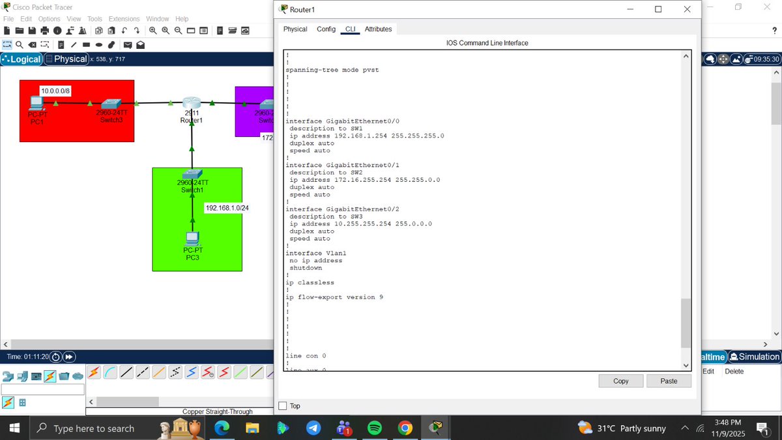Switch to the Attributes tab in Router1

coord(378,29)
